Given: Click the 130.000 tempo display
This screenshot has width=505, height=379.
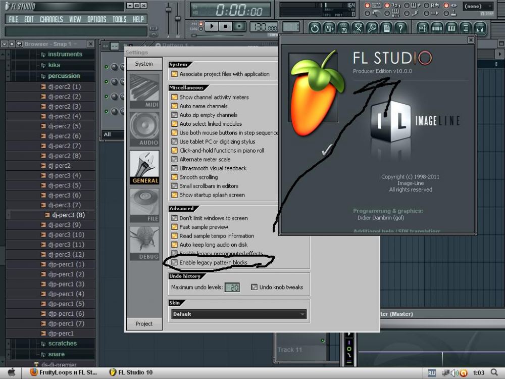Looking at the screenshot, I should (264, 28).
